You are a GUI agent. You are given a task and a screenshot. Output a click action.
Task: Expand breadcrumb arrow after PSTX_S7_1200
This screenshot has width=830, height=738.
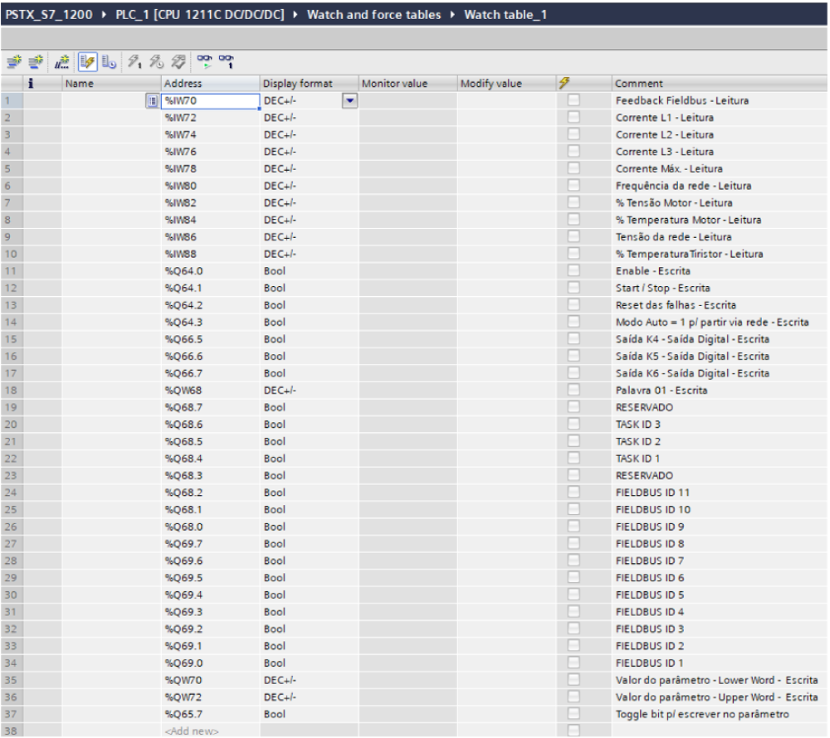click(105, 14)
